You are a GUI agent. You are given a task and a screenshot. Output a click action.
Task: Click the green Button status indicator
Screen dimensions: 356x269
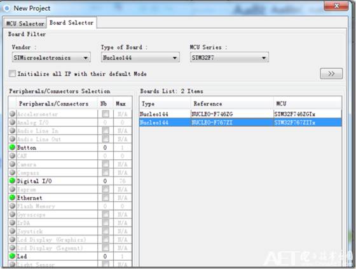(12, 148)
